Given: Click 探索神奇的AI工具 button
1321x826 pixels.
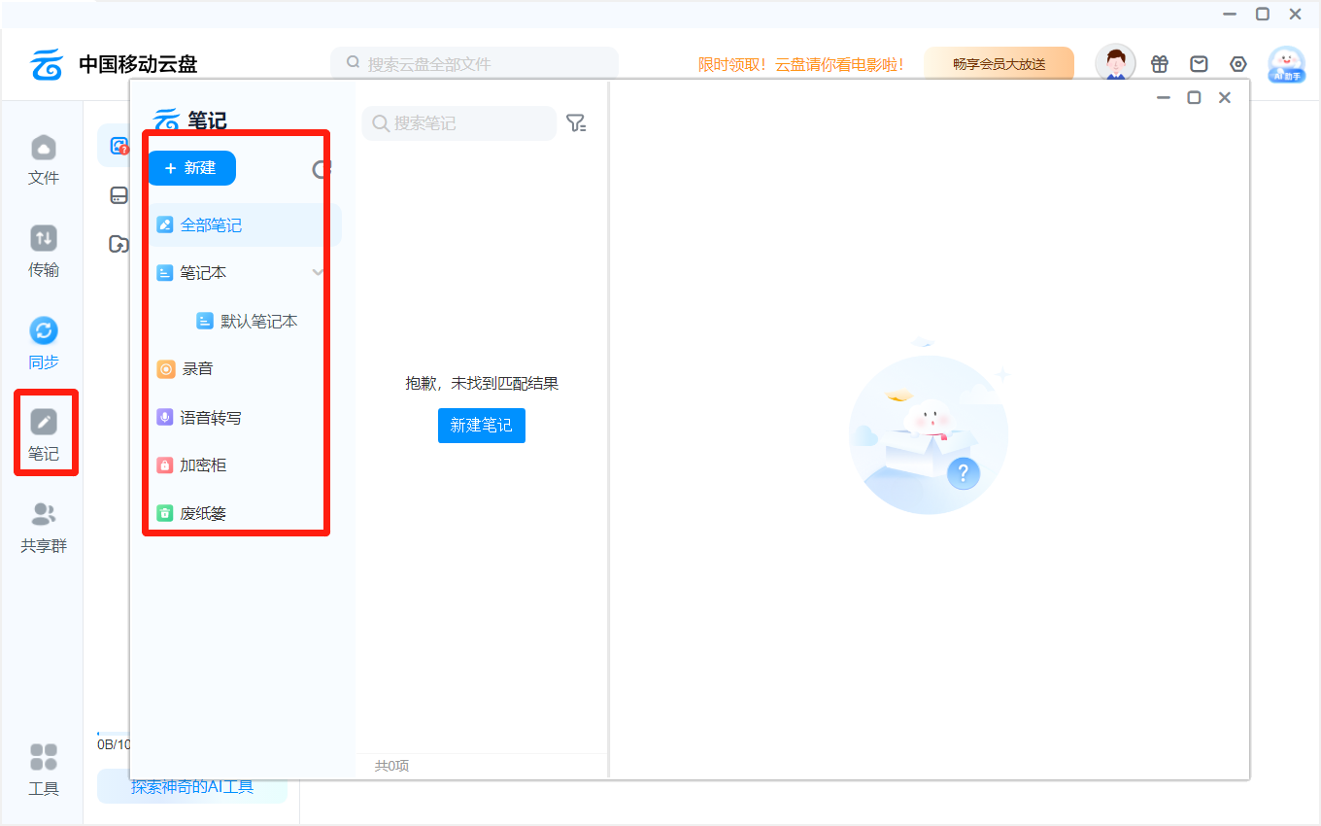Looking at the screenshot, I should (192, 786).
